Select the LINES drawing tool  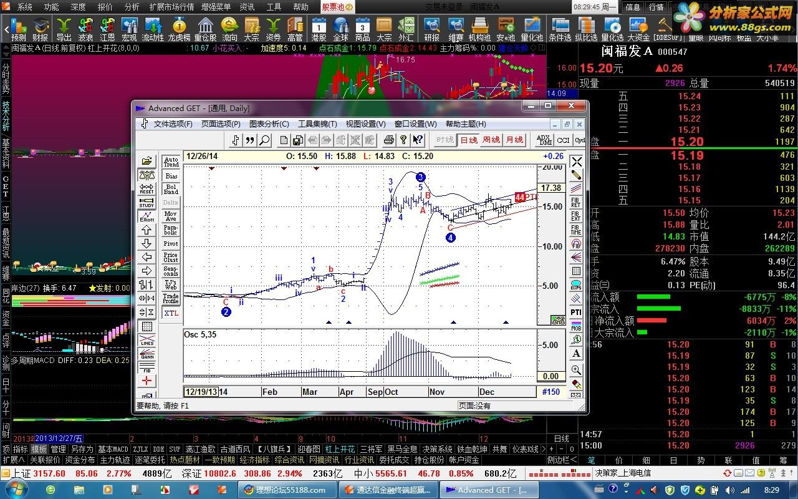tap(147, 341)
